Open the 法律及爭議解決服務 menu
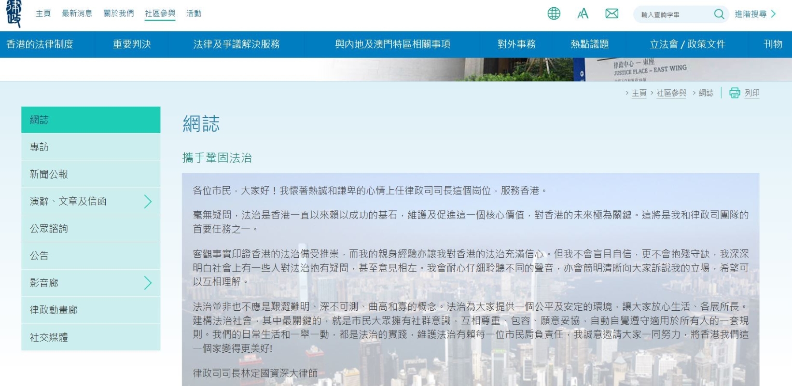This screenshot has height=386, width=792. click(x=236, y=44)
